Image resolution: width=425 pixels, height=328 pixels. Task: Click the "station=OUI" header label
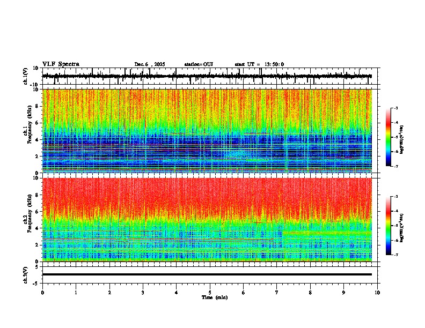(199, 64)
